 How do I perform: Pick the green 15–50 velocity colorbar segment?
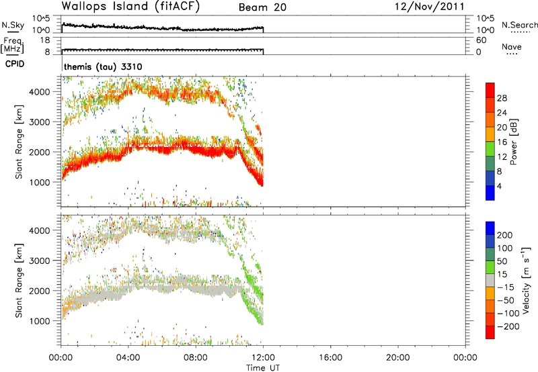pyautogui.click(x=490, y=267)
